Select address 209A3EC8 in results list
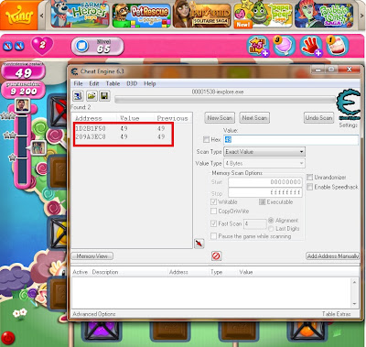The height and width of the screenshot is (347, 366). tap(91, 136)
